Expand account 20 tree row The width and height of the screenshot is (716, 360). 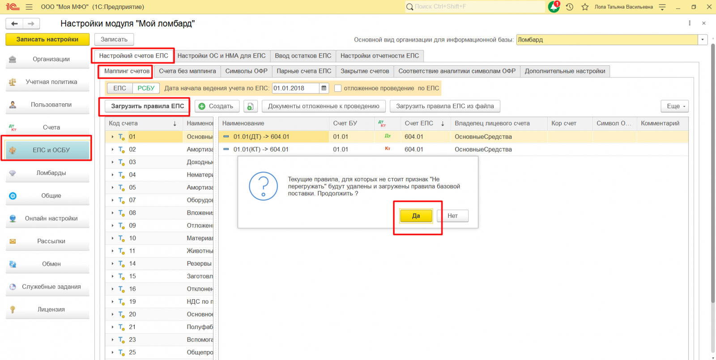pyautogui.click(x=112, y=314)
